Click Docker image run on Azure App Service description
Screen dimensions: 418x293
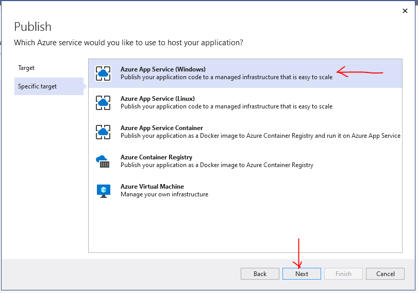coord(260,136)
